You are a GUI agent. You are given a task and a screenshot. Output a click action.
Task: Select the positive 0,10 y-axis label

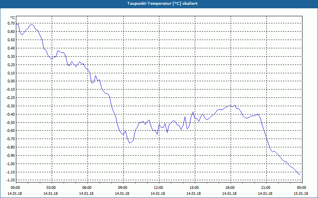click(12, 73)
